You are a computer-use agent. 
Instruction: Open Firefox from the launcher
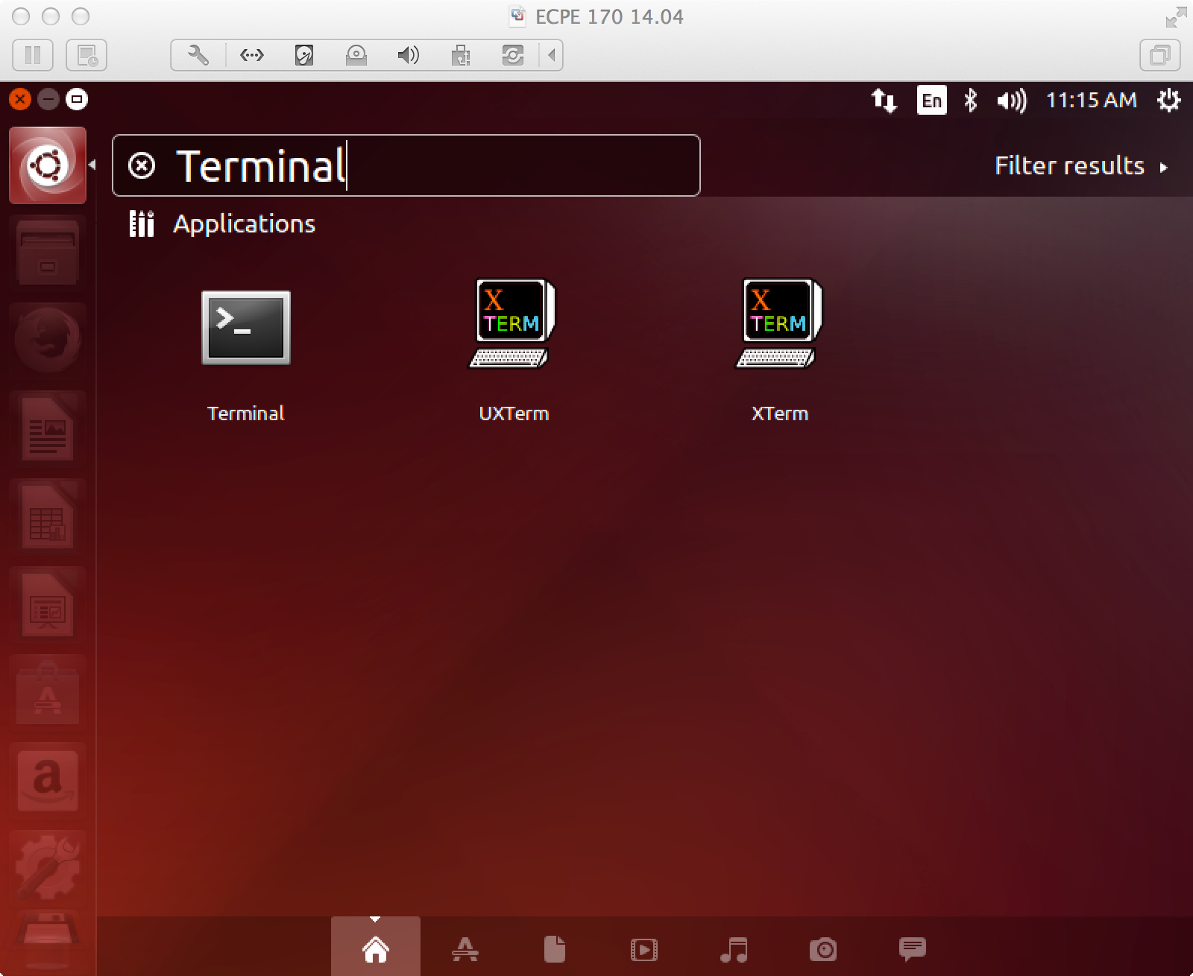pos(47,340)
